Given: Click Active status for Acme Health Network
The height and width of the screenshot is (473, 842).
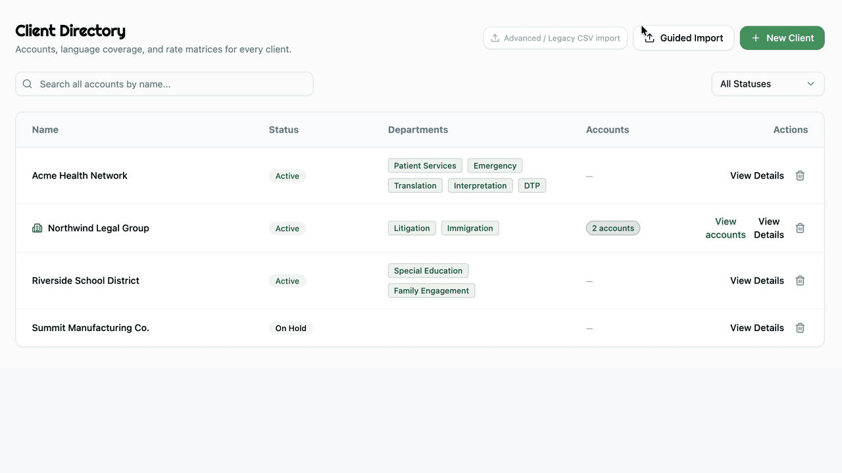Looking at the screenshot, I should pos(287,175).
